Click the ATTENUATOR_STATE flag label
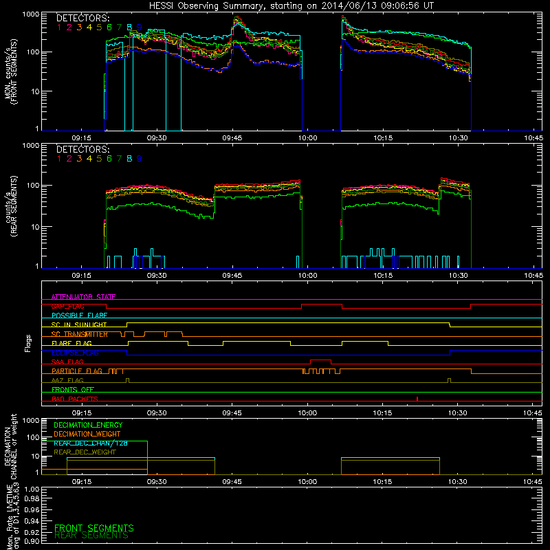Viewport: 550px width, 550px height. click(x=83, y=297)
